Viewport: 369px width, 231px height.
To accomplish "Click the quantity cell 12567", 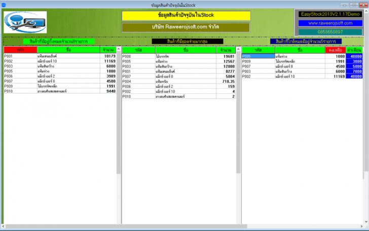I will pos(226,61).
